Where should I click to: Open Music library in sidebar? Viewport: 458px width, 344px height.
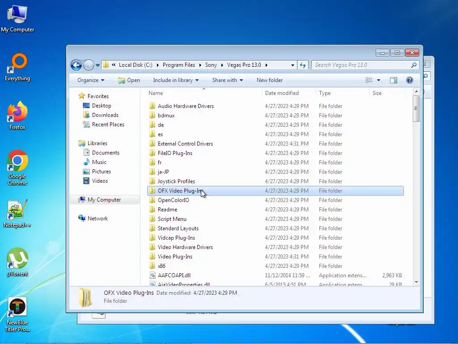click(x=95, y=162)
